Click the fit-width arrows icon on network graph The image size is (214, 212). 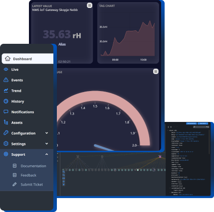point(63,178)
